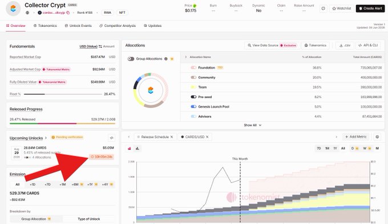The width and height of the screenshot is (388, 224).
Task: Add token to Watchlist
Action: (341, 9)
